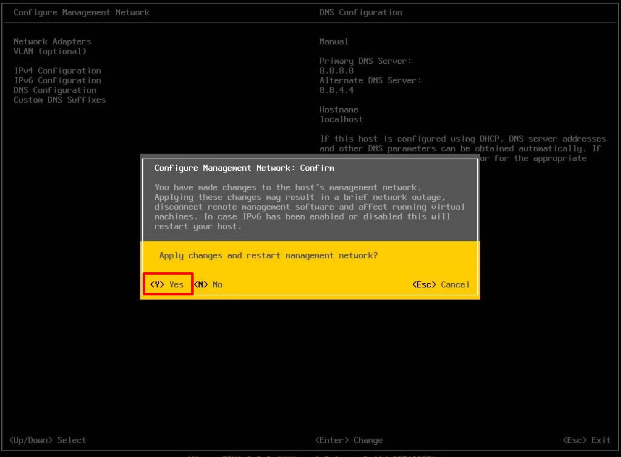Screen dimensions: 621x457
Task: Select Network Adapters menu entry
Action: click(52, 41)
